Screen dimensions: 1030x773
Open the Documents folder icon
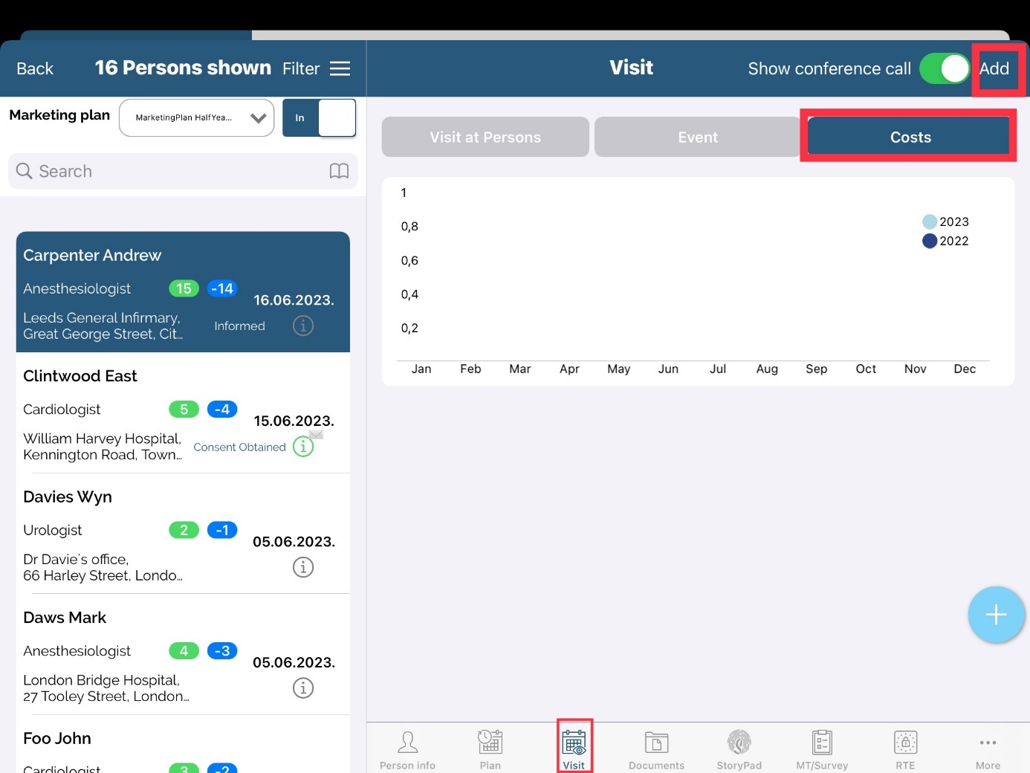pos(656,743)
